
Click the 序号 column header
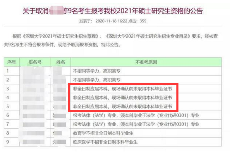(12, 62)
